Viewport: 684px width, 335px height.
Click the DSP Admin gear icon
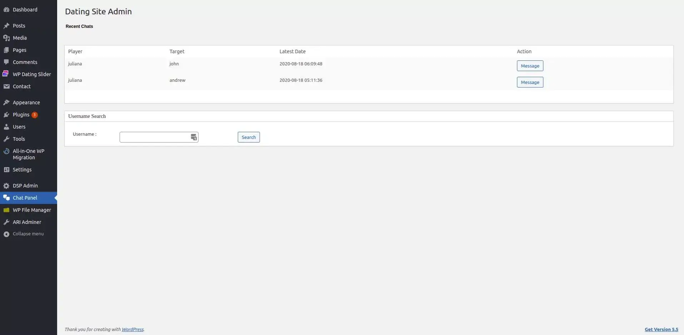tap(6, 186)
